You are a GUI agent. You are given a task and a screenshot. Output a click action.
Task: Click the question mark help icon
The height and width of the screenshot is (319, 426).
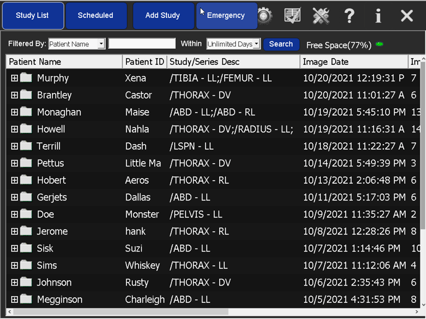pos(349,15)
